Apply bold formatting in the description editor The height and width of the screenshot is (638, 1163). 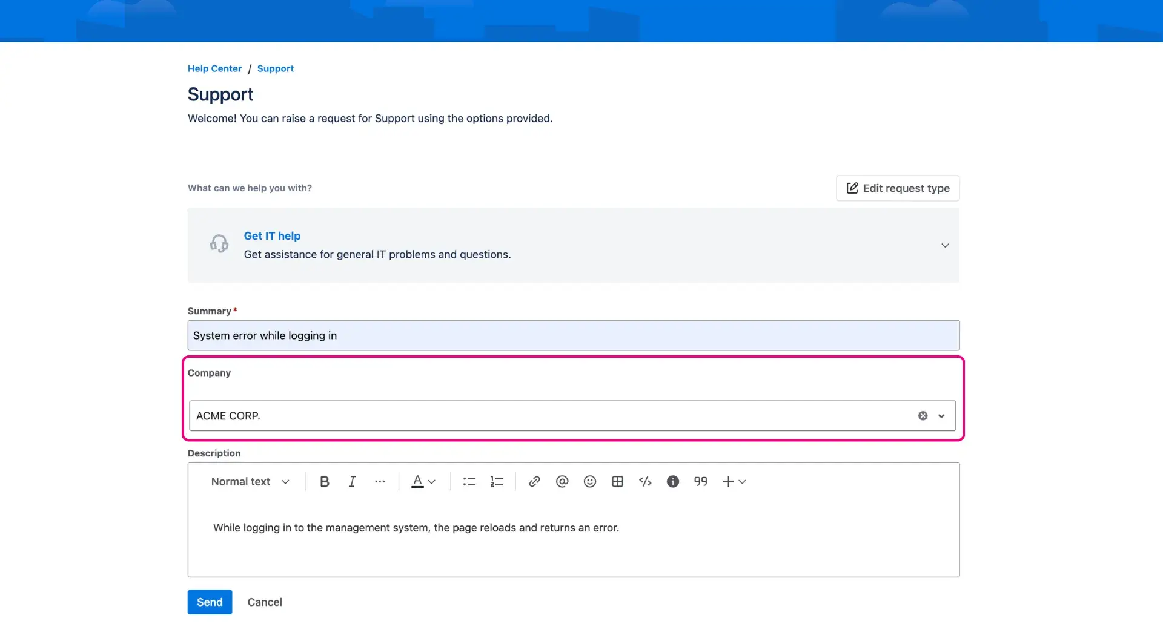pos(324,481)
